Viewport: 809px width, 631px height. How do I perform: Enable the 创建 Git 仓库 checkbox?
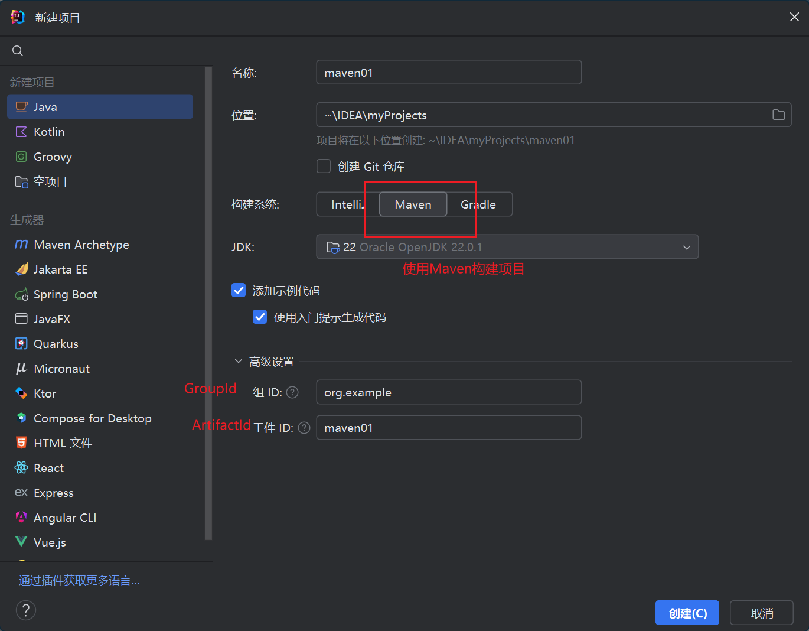[324, 166]
